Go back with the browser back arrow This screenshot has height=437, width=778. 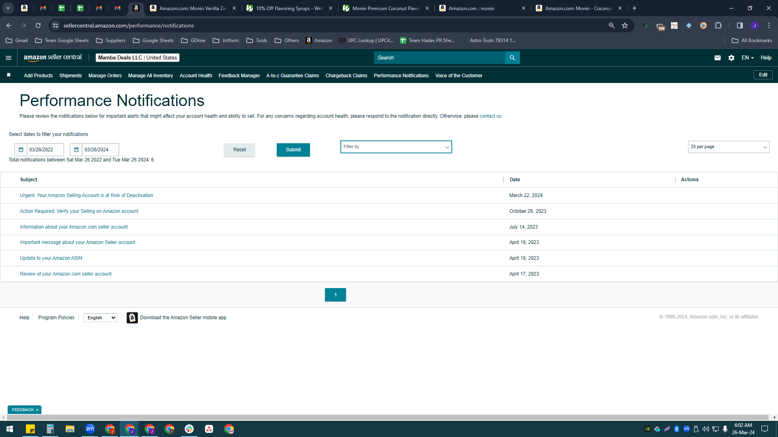click(9, 25)
